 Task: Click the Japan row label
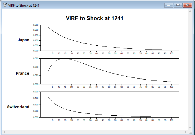[23, 40]
